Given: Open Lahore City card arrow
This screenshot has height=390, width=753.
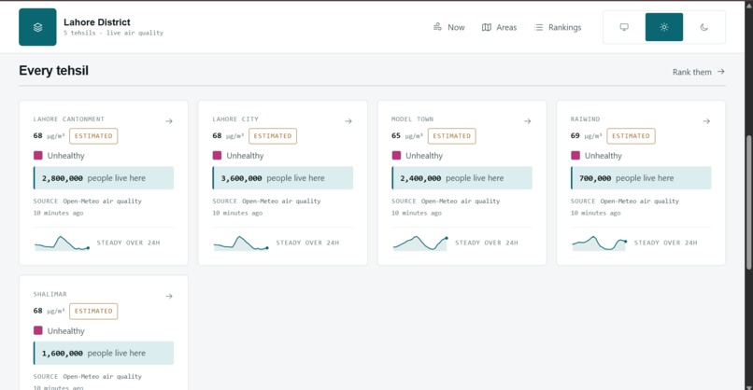Looking at the screenshot, I should [348, 121].
